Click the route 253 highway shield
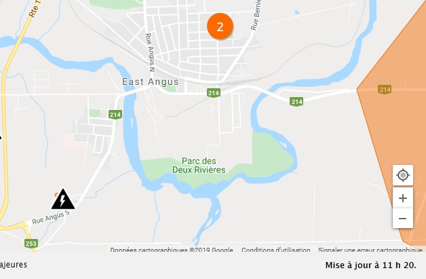 pyautogui.click(x=31, y=243)
